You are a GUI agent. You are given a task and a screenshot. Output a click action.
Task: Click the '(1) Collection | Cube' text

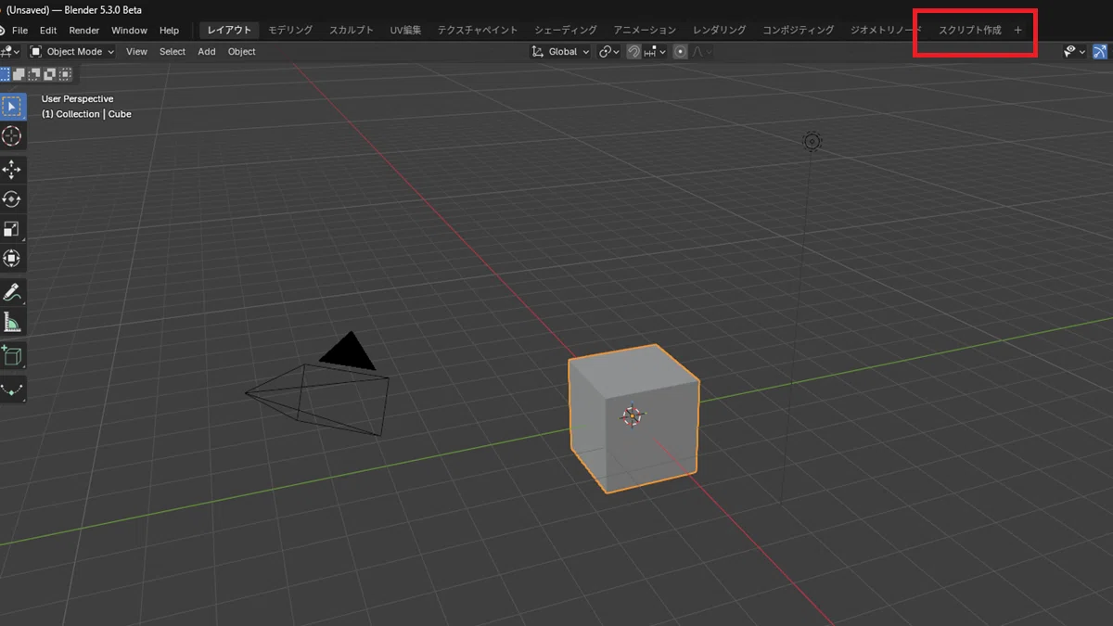click(x=86, y=114)
